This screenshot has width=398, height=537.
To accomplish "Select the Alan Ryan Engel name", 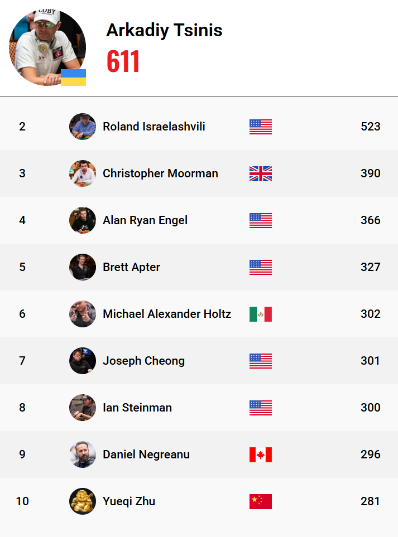I will pos(145,220).
